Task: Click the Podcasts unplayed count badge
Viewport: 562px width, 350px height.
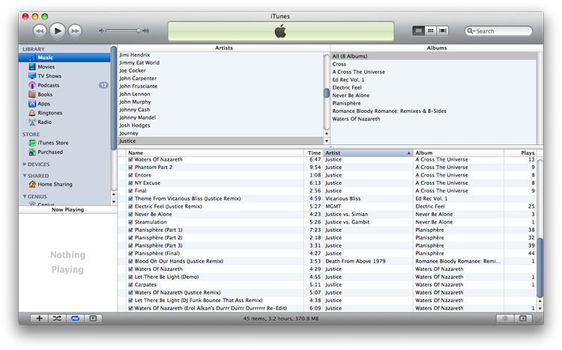Action: (103, 85)
